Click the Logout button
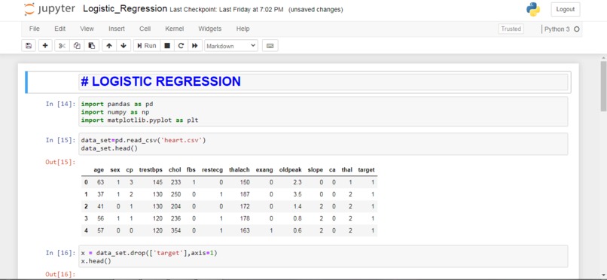 pyautogui.click(x=565, y=9)
